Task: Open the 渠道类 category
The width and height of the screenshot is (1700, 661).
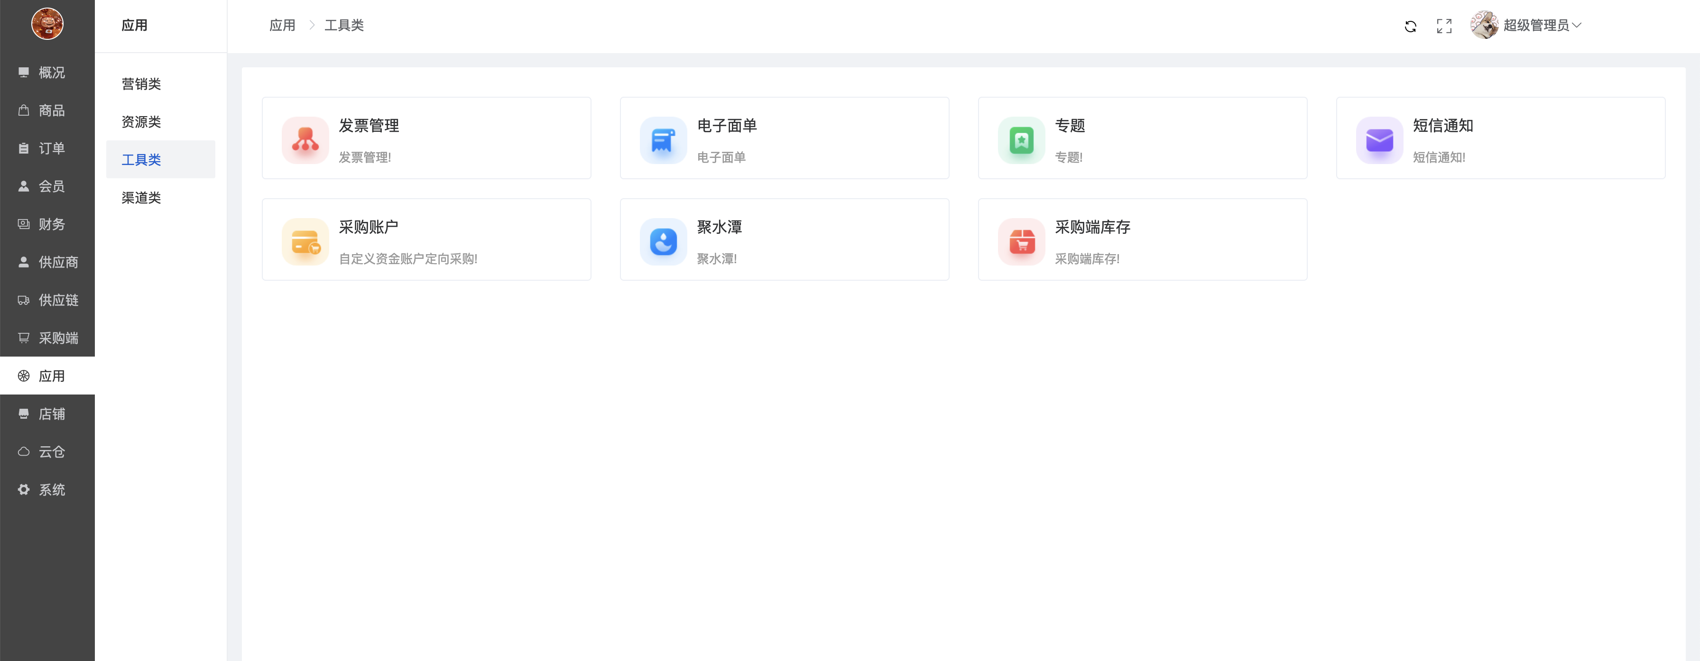Action: click(x=141, y=197)
